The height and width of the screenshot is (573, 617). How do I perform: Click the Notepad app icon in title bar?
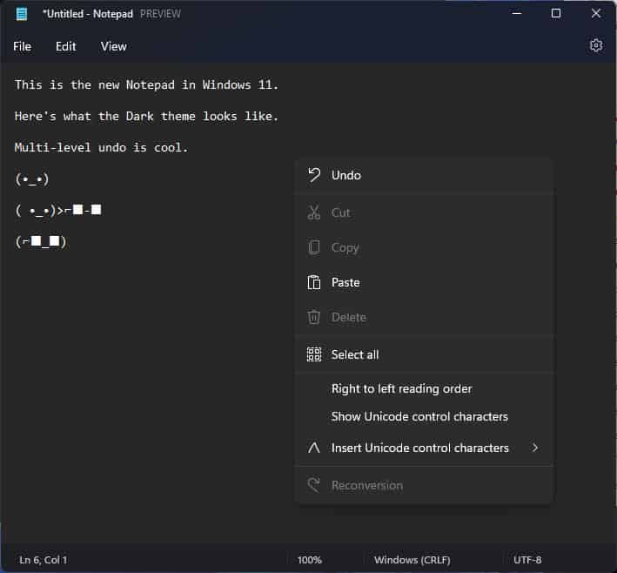[x=22, y=14]
